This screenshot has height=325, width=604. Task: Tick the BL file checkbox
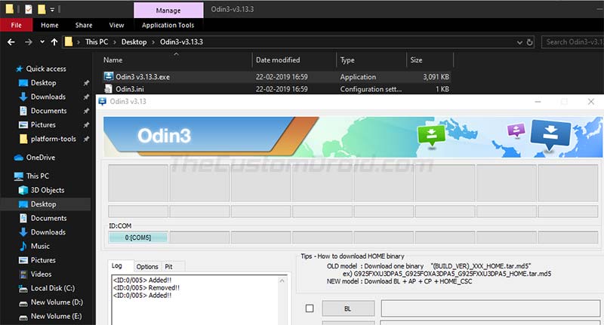310,308
